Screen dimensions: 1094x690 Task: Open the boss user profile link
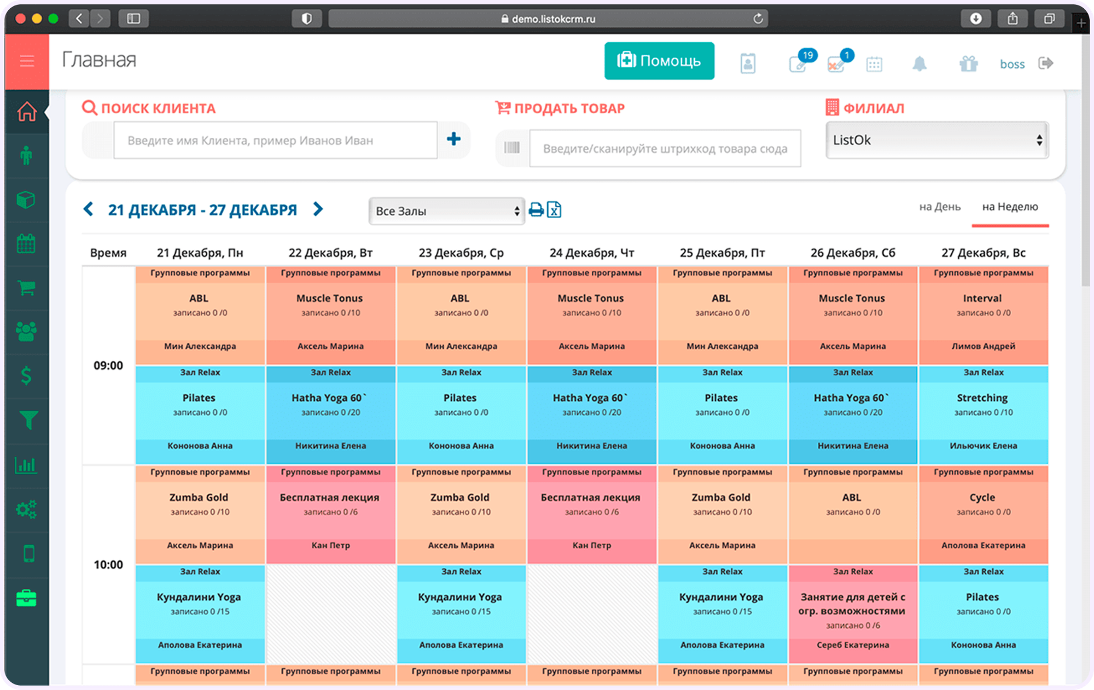(x=1012, y=64)
